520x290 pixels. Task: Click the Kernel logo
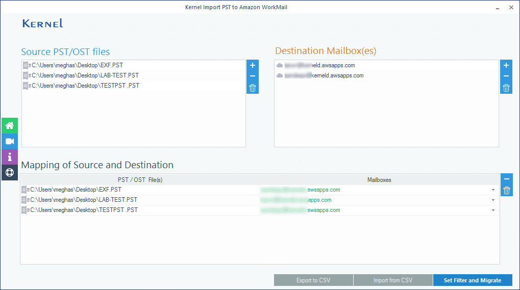(42, 23)
